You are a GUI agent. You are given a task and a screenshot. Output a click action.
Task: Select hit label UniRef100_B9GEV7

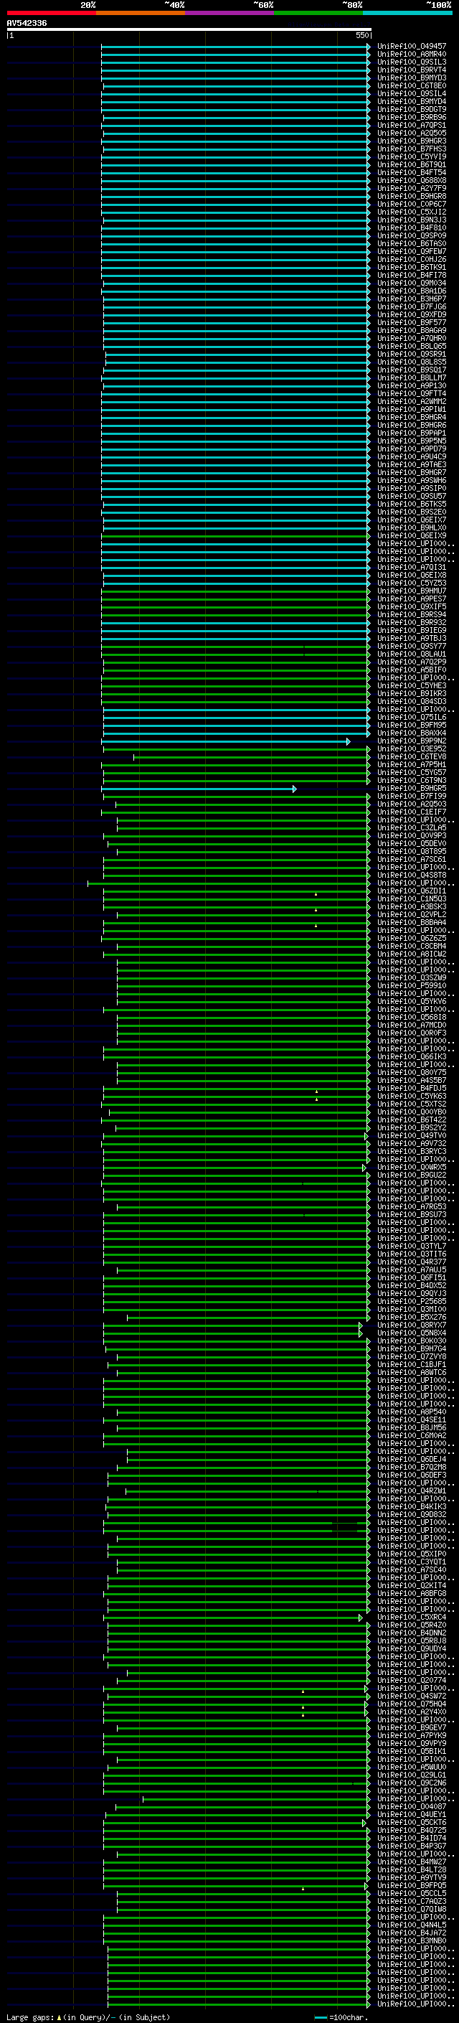coord(412,1728)
